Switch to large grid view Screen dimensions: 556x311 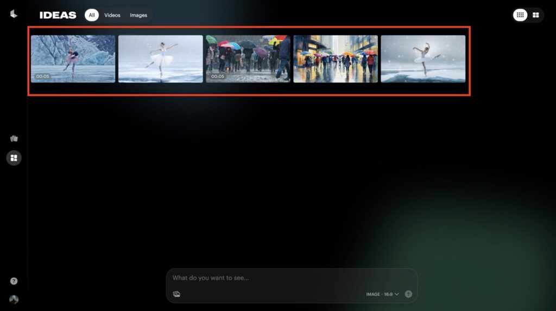(536, 15)
